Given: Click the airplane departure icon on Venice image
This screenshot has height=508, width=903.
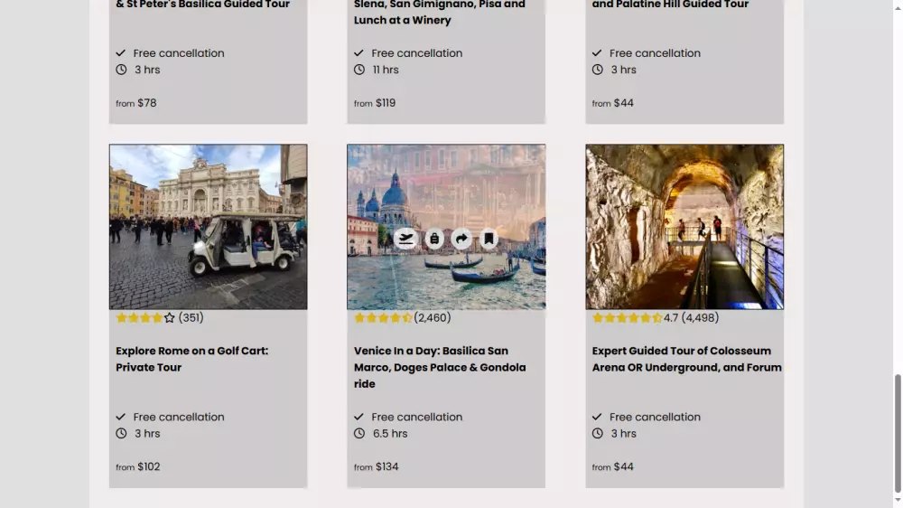Looking at the screenshot, I should pyautogui.click(x=405, y=239).
